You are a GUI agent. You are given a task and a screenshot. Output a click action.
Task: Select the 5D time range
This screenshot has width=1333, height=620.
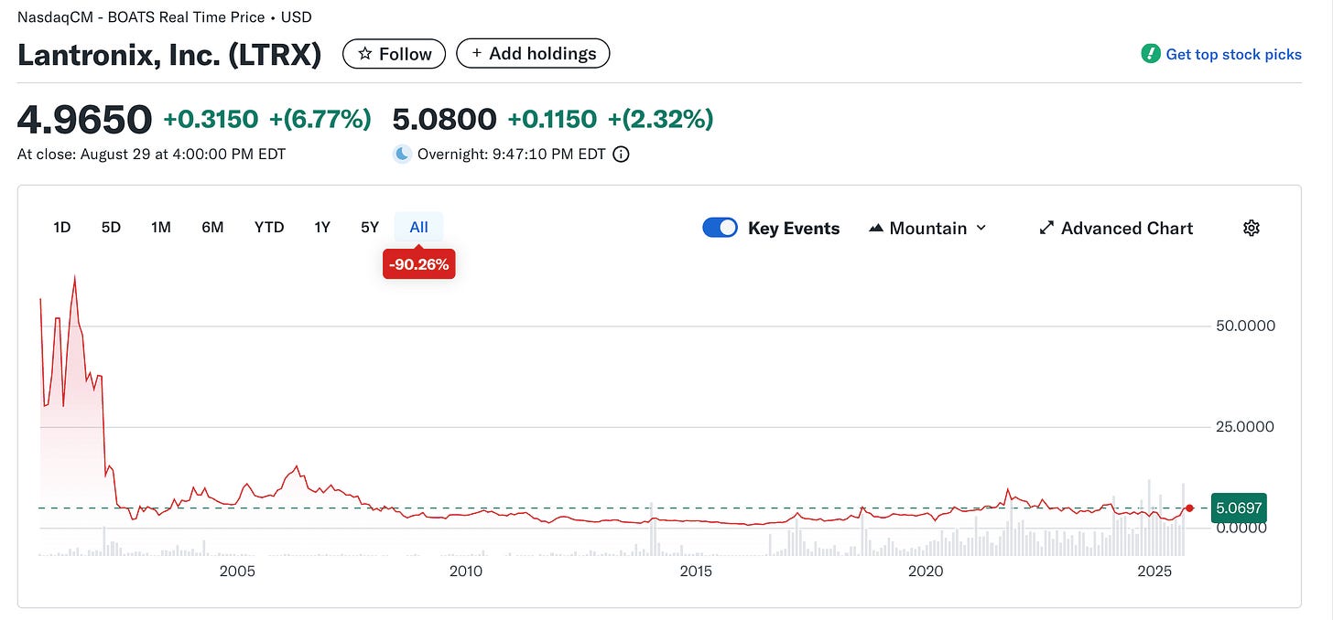pos(111,228)
